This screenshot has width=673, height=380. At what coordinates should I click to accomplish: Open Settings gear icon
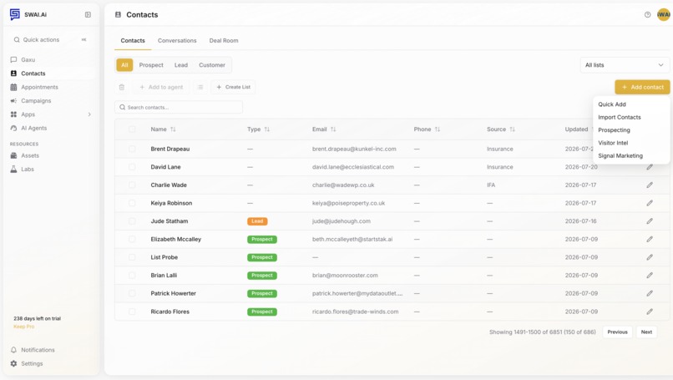13,363
